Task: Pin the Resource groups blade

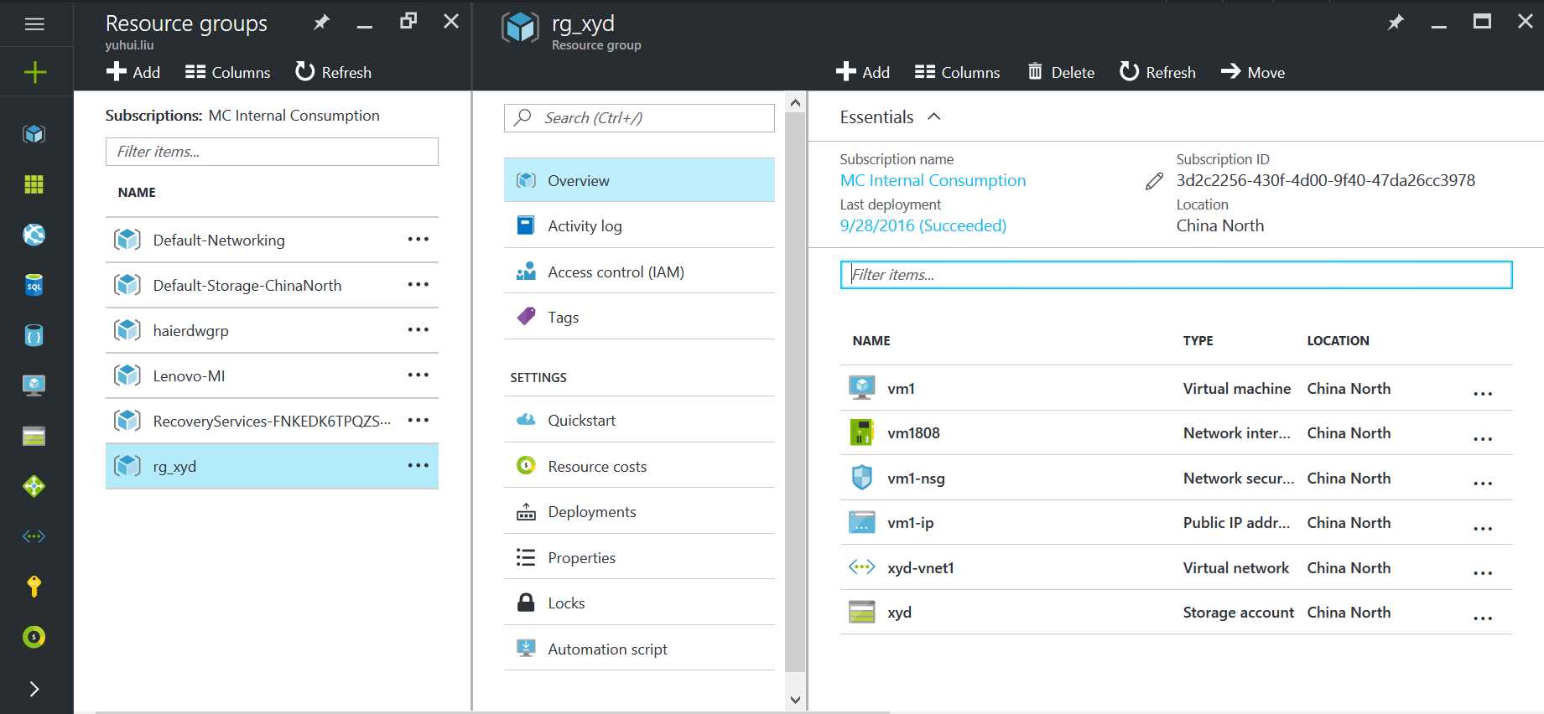Action: [321, 23]
